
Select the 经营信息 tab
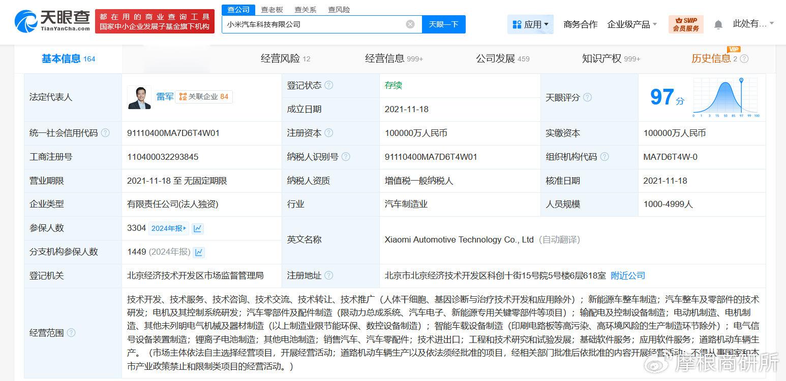pos(394,59)
